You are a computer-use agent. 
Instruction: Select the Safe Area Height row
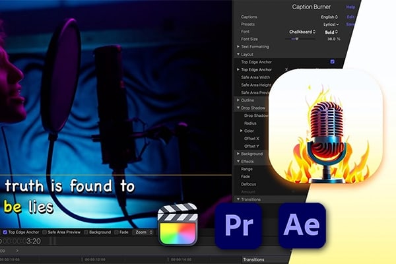[x=256, y=85]
